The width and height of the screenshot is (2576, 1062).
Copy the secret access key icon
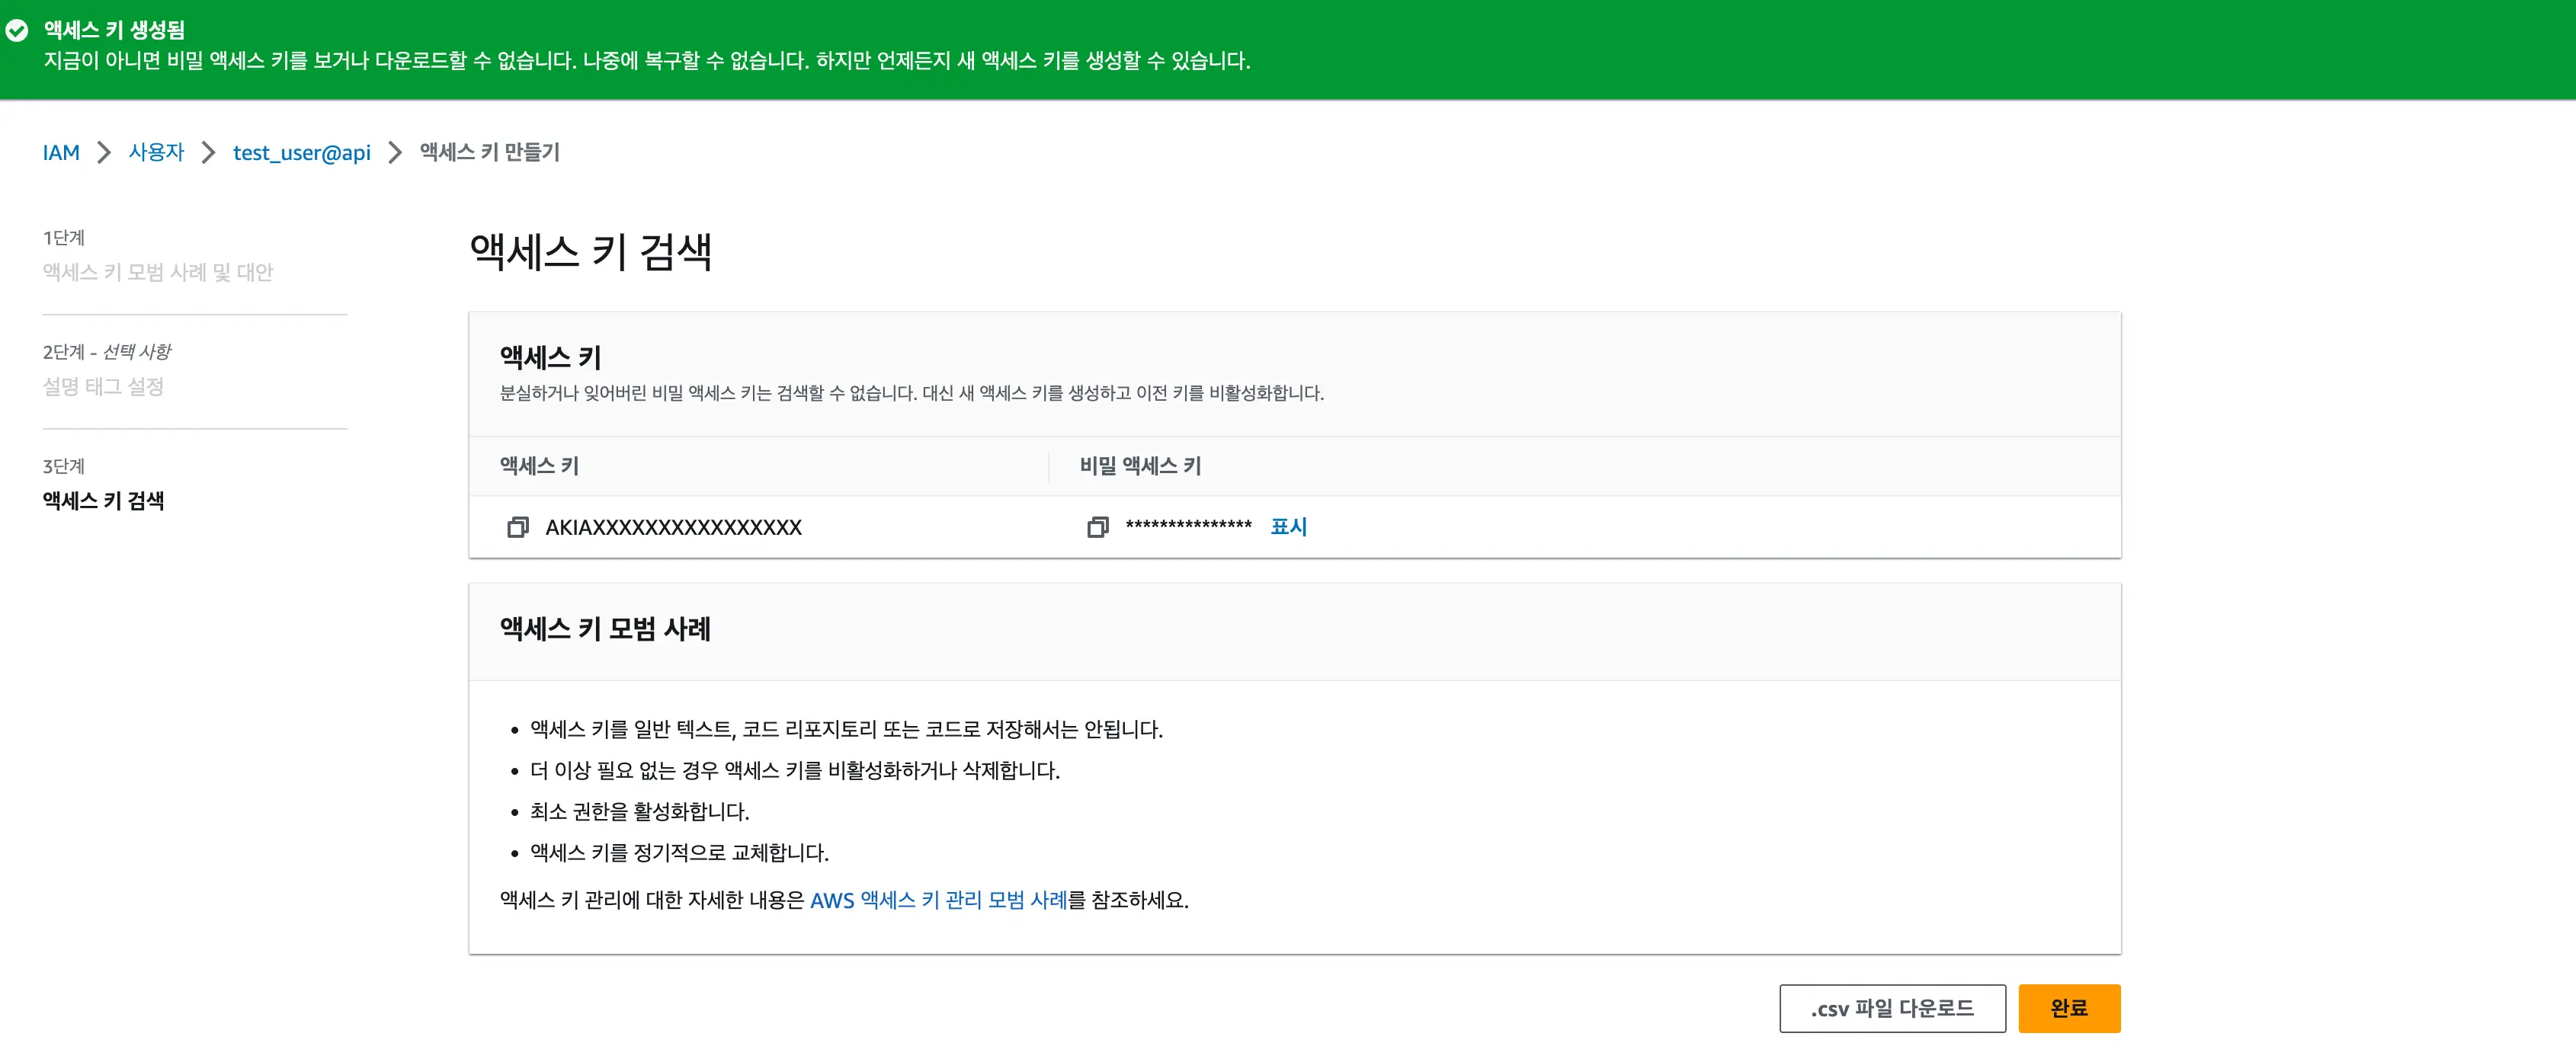coord(1097,527)
